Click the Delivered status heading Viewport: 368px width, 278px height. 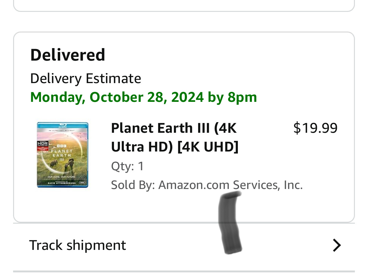point(68,55)
